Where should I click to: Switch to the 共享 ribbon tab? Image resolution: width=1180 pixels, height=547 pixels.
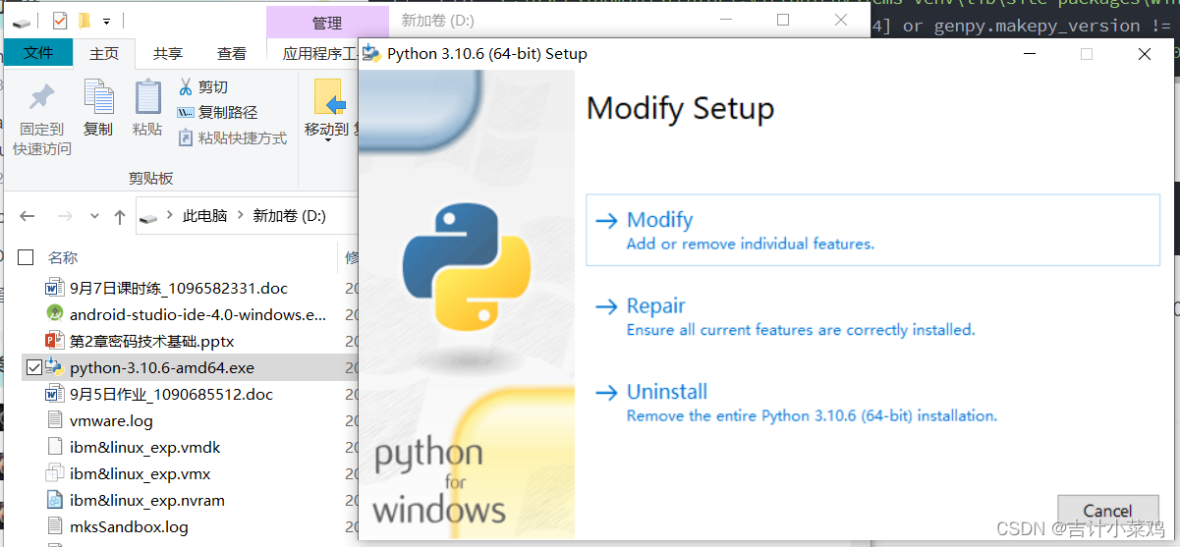[x=168, y=54]
